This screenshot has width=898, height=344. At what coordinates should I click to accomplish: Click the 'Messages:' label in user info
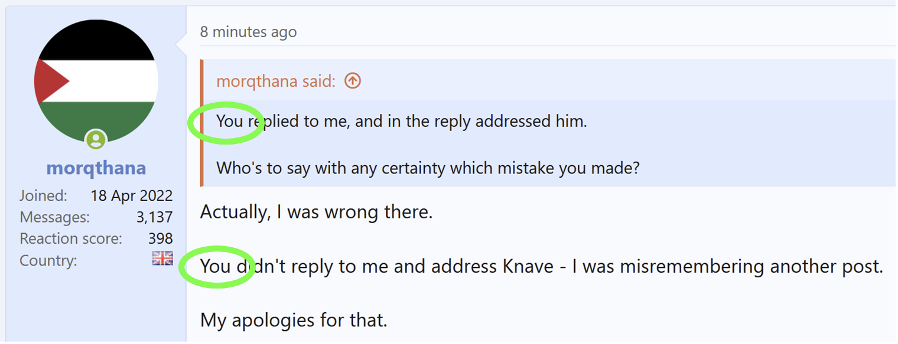click(54, 217)
